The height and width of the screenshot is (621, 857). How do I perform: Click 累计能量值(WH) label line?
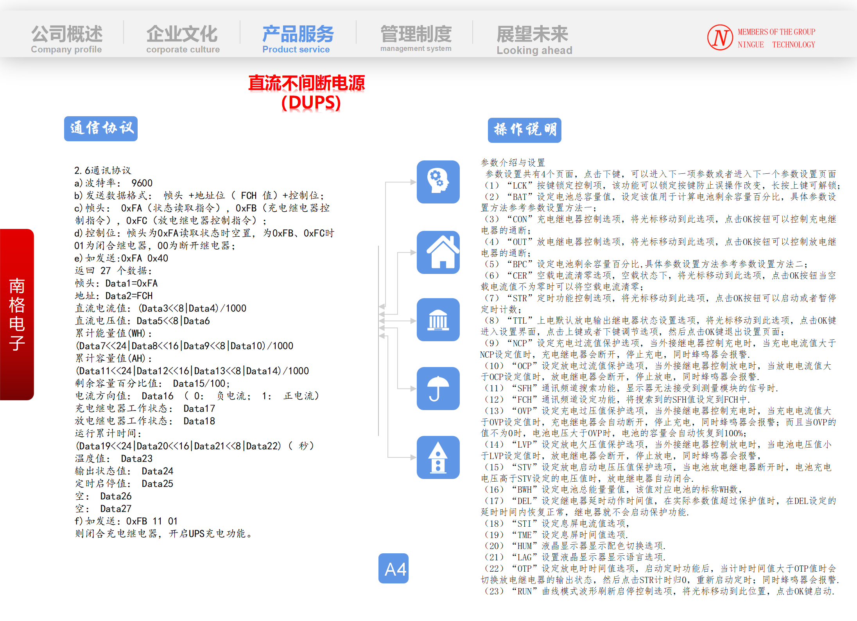[x=113, y=333]
